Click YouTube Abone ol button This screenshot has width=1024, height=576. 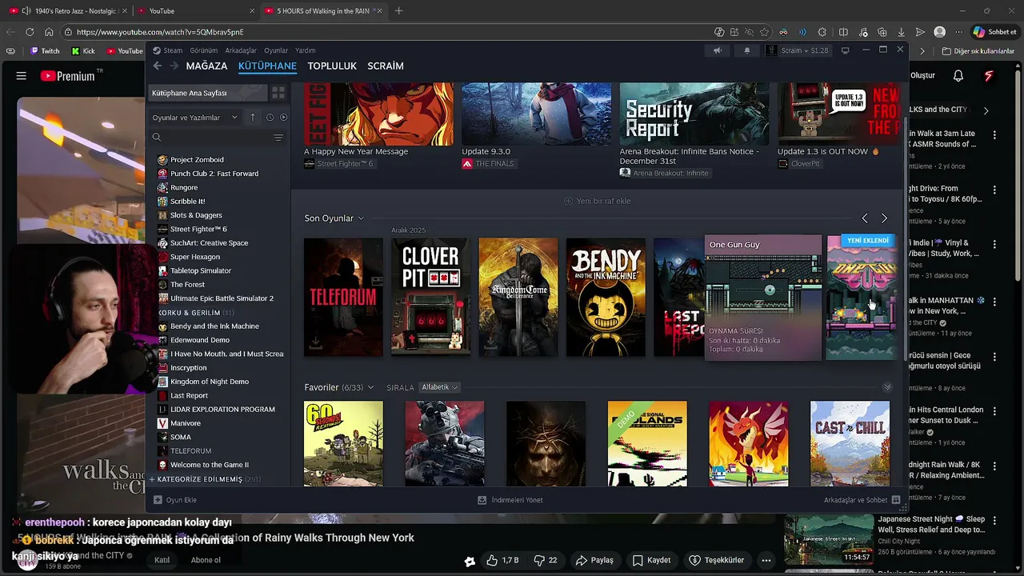click(206, 560)
